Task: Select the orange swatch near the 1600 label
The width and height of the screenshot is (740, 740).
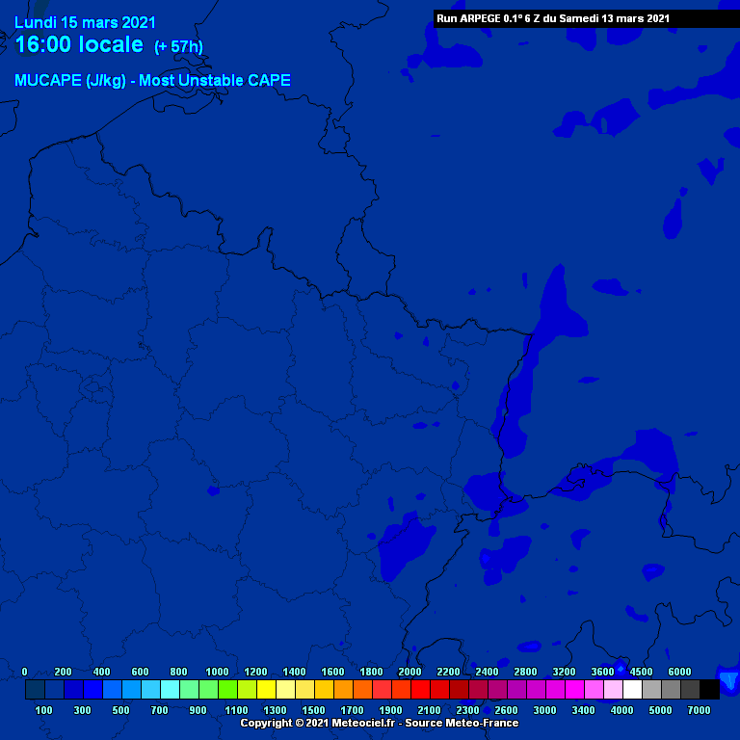Action: click(343, 690)
